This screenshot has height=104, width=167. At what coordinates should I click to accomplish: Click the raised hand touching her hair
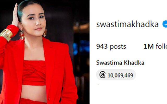pyautogui.click(x=15, y=15)
